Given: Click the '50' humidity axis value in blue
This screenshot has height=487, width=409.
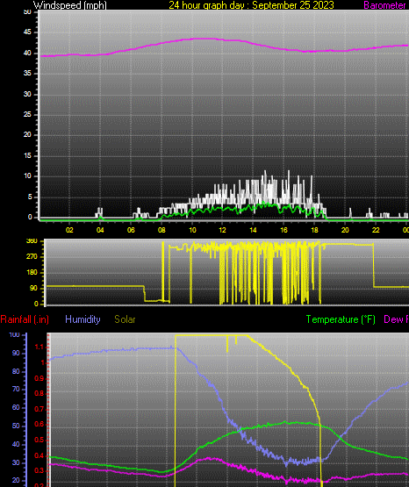Looking at the screenshot, I should pos(16,426).
